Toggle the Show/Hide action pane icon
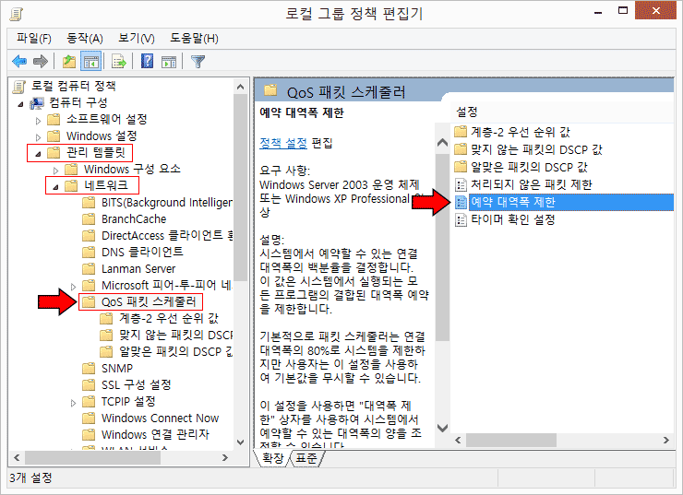This screenshot has width=683, height=495. [x=169, y=62]
